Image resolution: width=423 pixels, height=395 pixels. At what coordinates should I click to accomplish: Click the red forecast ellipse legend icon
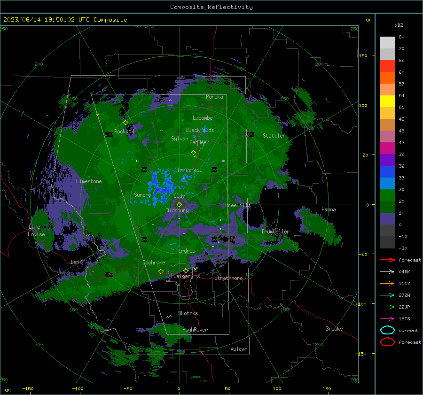pyautogui.click(x=387, y=342)
